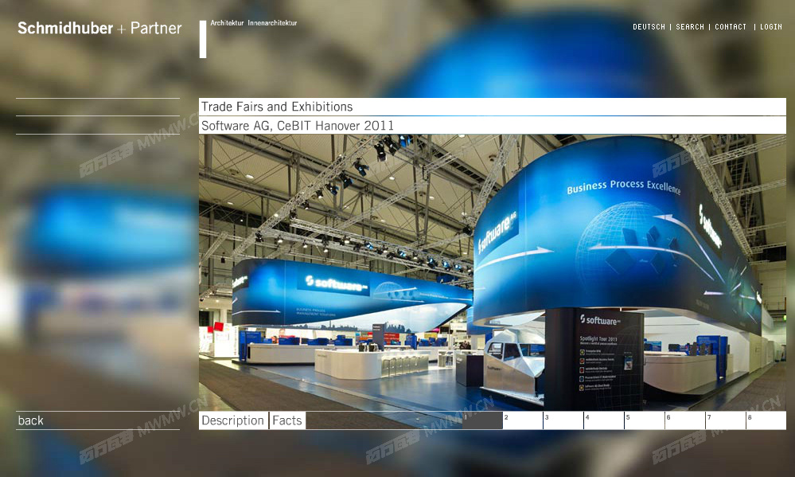Click the Architektur Innenarchitektur tagline
The image size is (795, 477).
[x=254, y=23]
